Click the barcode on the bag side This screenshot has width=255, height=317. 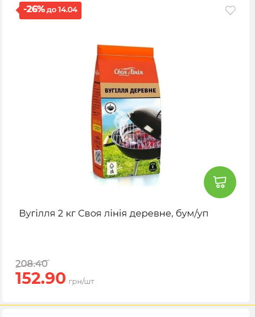(x=98, y=157)
